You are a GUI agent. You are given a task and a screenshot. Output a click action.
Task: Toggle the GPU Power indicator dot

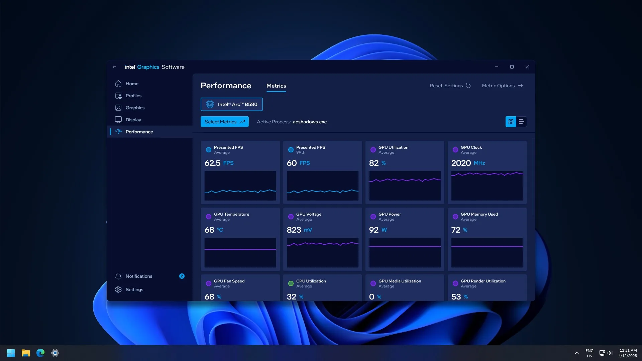point(373,217)
